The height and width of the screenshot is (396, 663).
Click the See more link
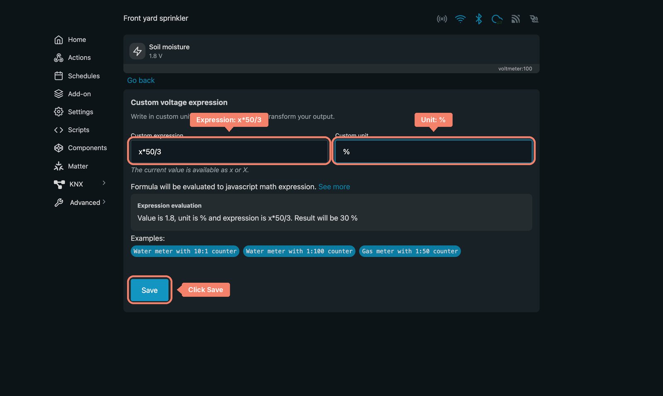pos(334,187)
